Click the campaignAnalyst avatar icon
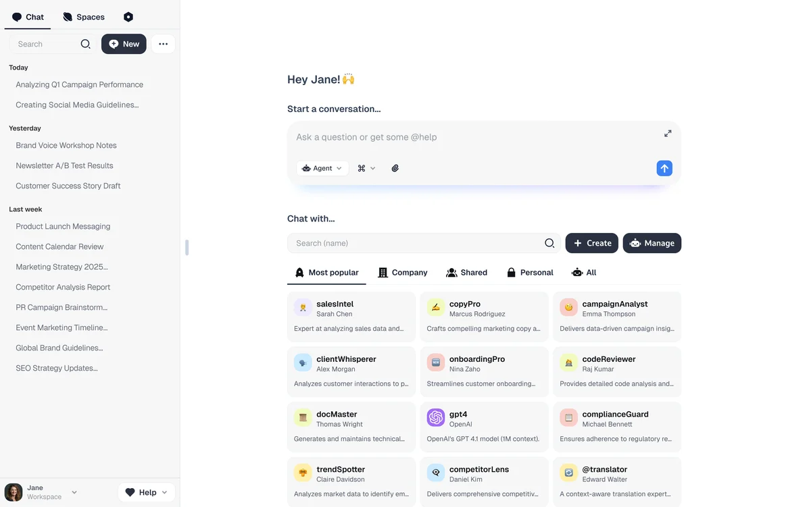811x507 pixels. (x=568, y=307)
